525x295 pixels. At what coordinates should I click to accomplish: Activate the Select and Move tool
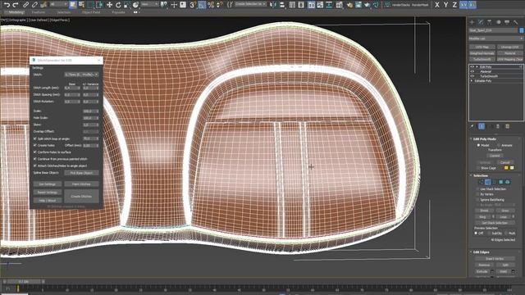coord(109,5)
